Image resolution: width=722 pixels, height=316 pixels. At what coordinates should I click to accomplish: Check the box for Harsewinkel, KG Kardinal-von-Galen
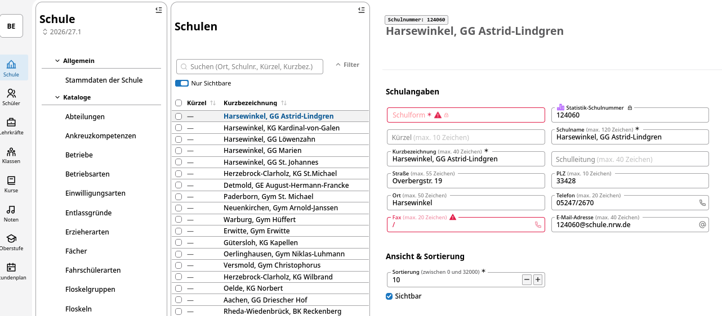[x=179, y=128]
